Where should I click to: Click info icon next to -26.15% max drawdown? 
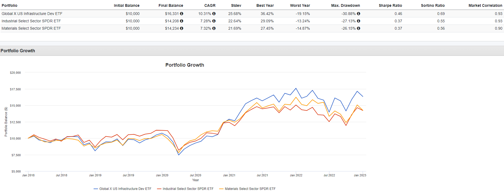click(x=358, y=28)
